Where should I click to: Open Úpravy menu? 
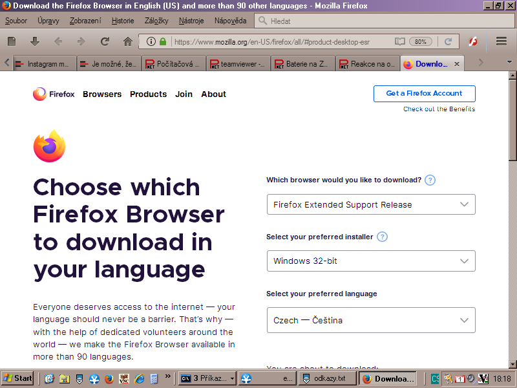[48, 21]
